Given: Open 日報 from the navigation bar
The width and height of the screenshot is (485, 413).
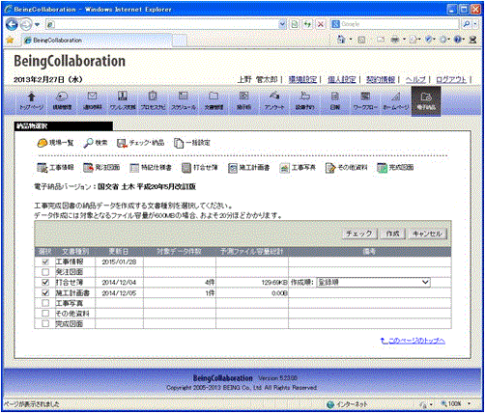Looking at the screenshot, I should (335, 100).
